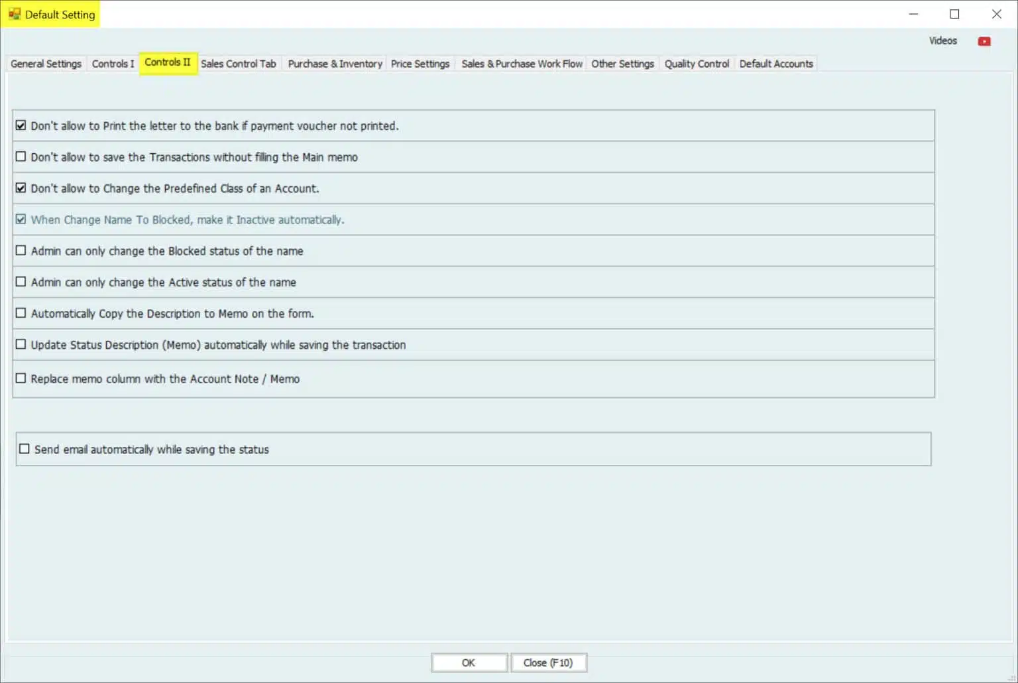Uncheck bank letter print restriction checkbox
The height and width of the screenshot is (683, 1018).
pyautogui.click(x=21, y=125)
